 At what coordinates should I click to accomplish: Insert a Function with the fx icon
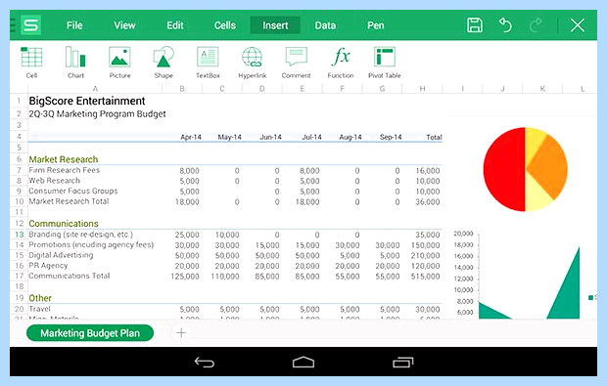coord(341,63)
